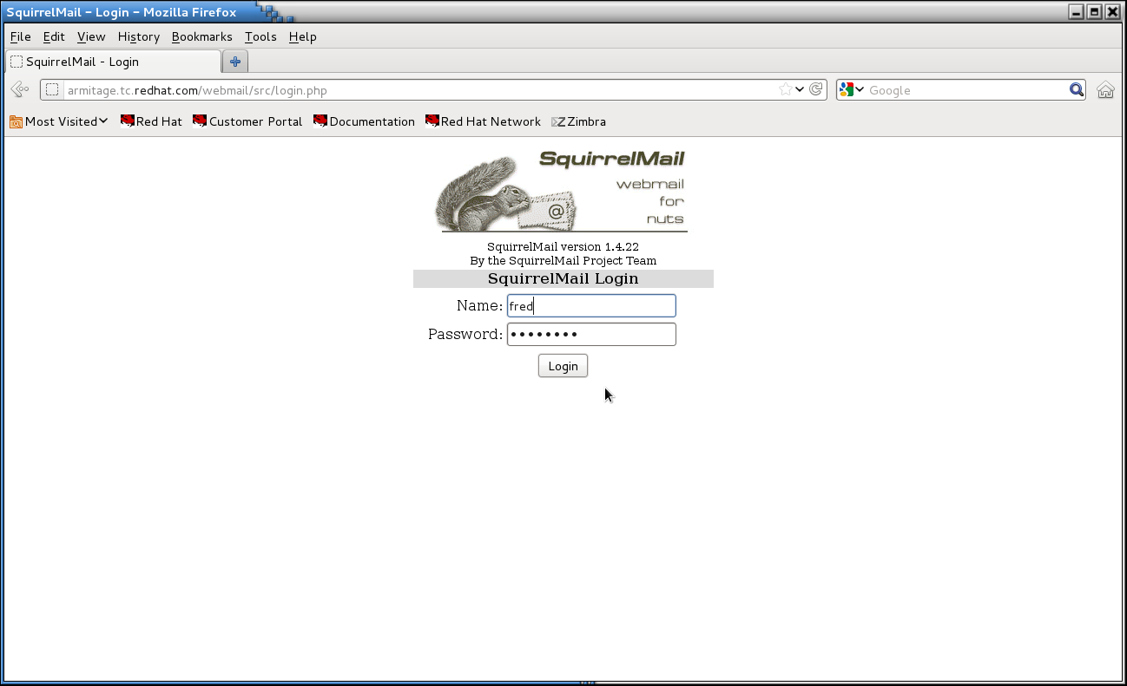
Task: Click the page identity icon in URL bar
Action: 52,90
